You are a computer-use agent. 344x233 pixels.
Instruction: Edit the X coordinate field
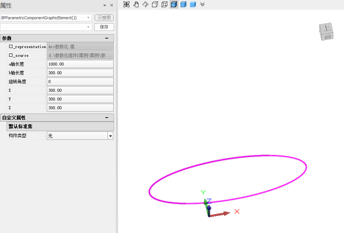(x=80, y=90)
